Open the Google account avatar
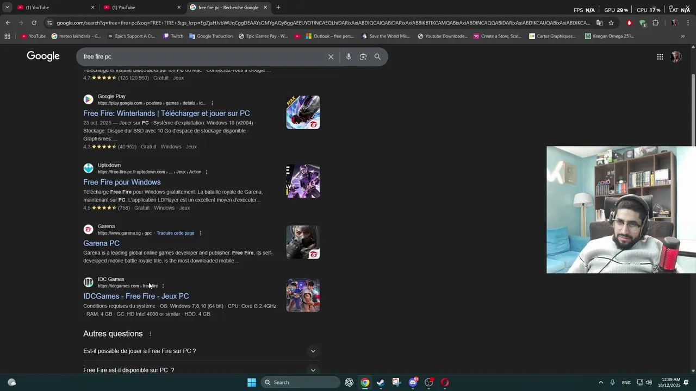Image resolution: width=696 pixels, height=391 pixels. coord(676,56)
